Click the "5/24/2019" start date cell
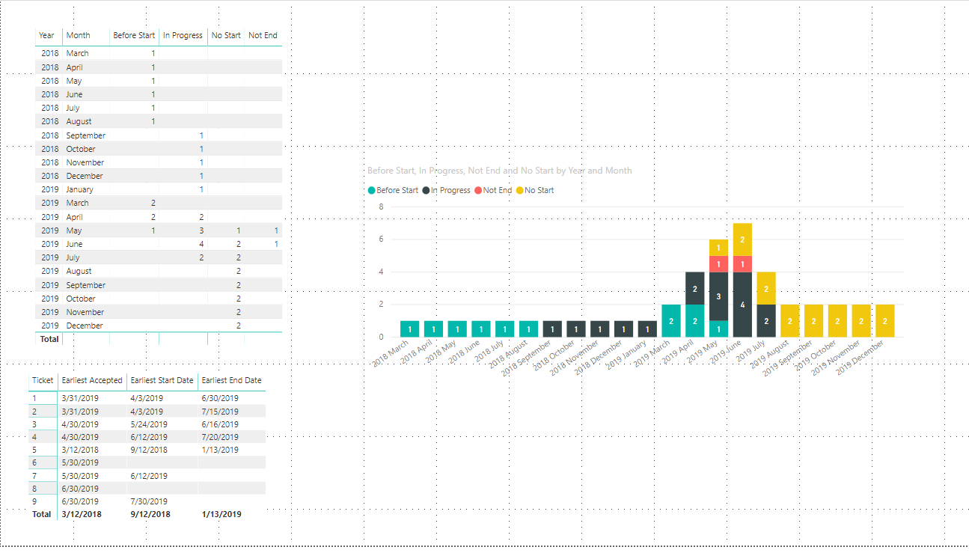The image size is (969, 553). coord(149,424)
